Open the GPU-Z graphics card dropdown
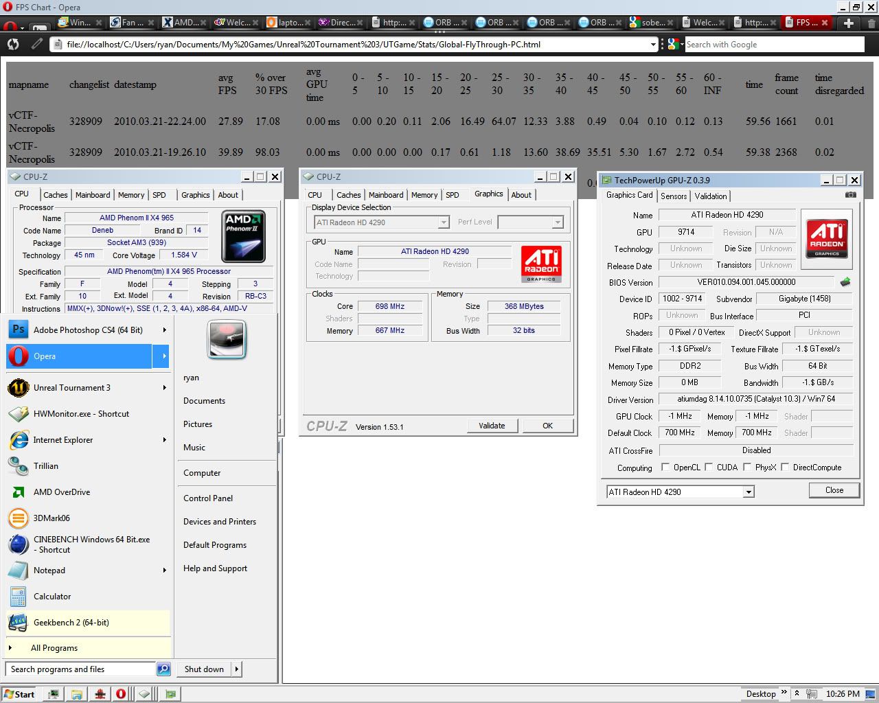 [749, 492]
